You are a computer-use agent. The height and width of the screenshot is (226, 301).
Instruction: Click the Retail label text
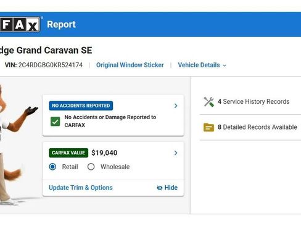pyautogui.click(x=70, y=167)
